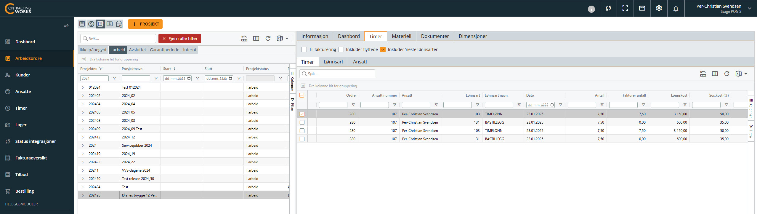The width and height of the screenshot is (757, 214).
Task: Open calendar picker in Dato filter field
Action: pyautogui.click(x=552, y=105)
